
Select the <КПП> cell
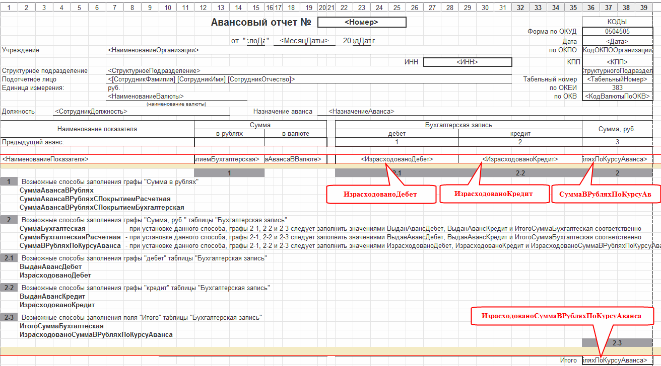[617, 62]
